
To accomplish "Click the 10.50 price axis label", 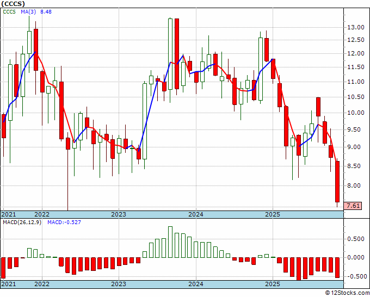I will [356, 97].
